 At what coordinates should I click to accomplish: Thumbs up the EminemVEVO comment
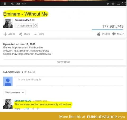point(33,109)
